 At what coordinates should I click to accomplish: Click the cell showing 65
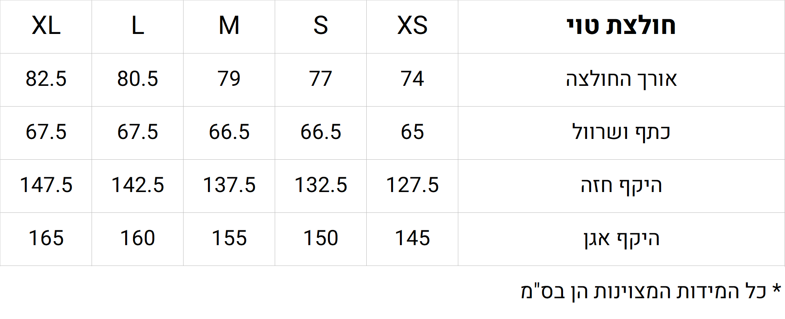[x=412, y=133]
